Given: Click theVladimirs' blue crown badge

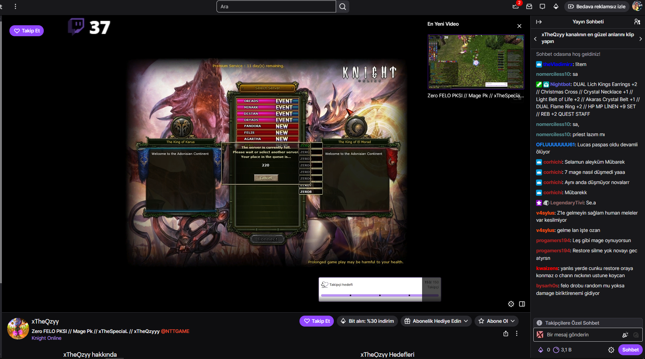Looking at the screenshot, I should click(x=539, y=64).
